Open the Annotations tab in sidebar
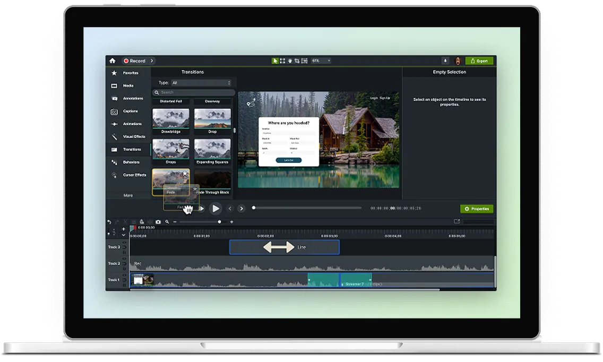Screen dimensions: 603x362 [x=128, y=99]
